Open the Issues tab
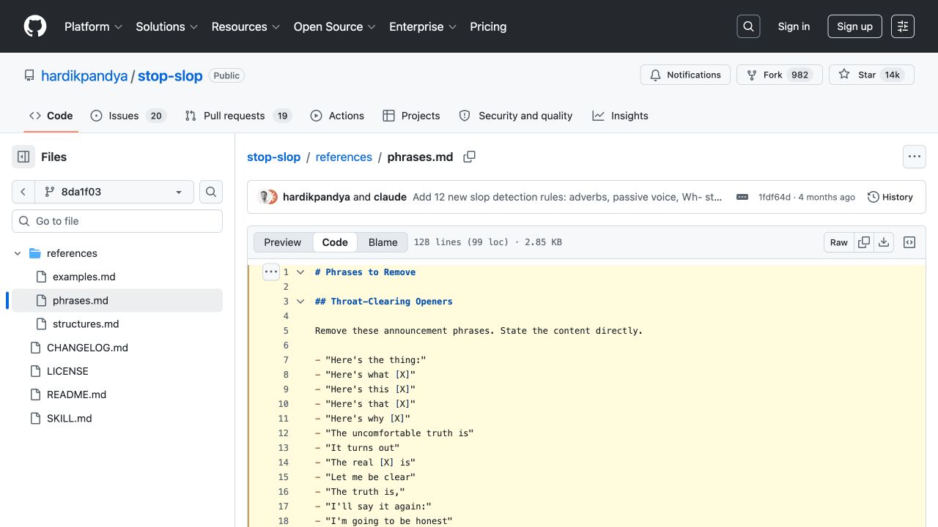 coord(129,116)
